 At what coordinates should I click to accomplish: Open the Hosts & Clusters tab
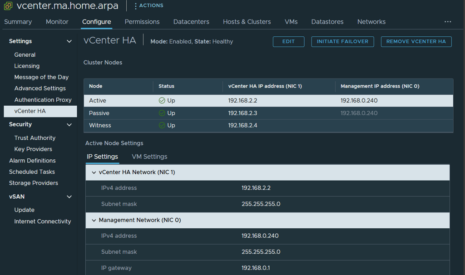tap(247, 22)
